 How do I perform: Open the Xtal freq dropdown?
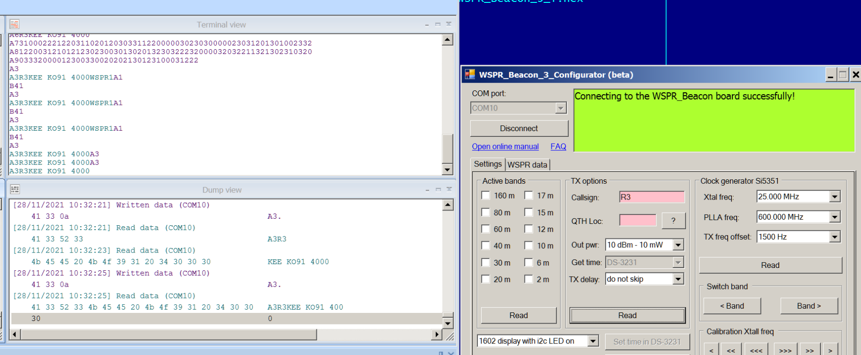click(835, 197)
